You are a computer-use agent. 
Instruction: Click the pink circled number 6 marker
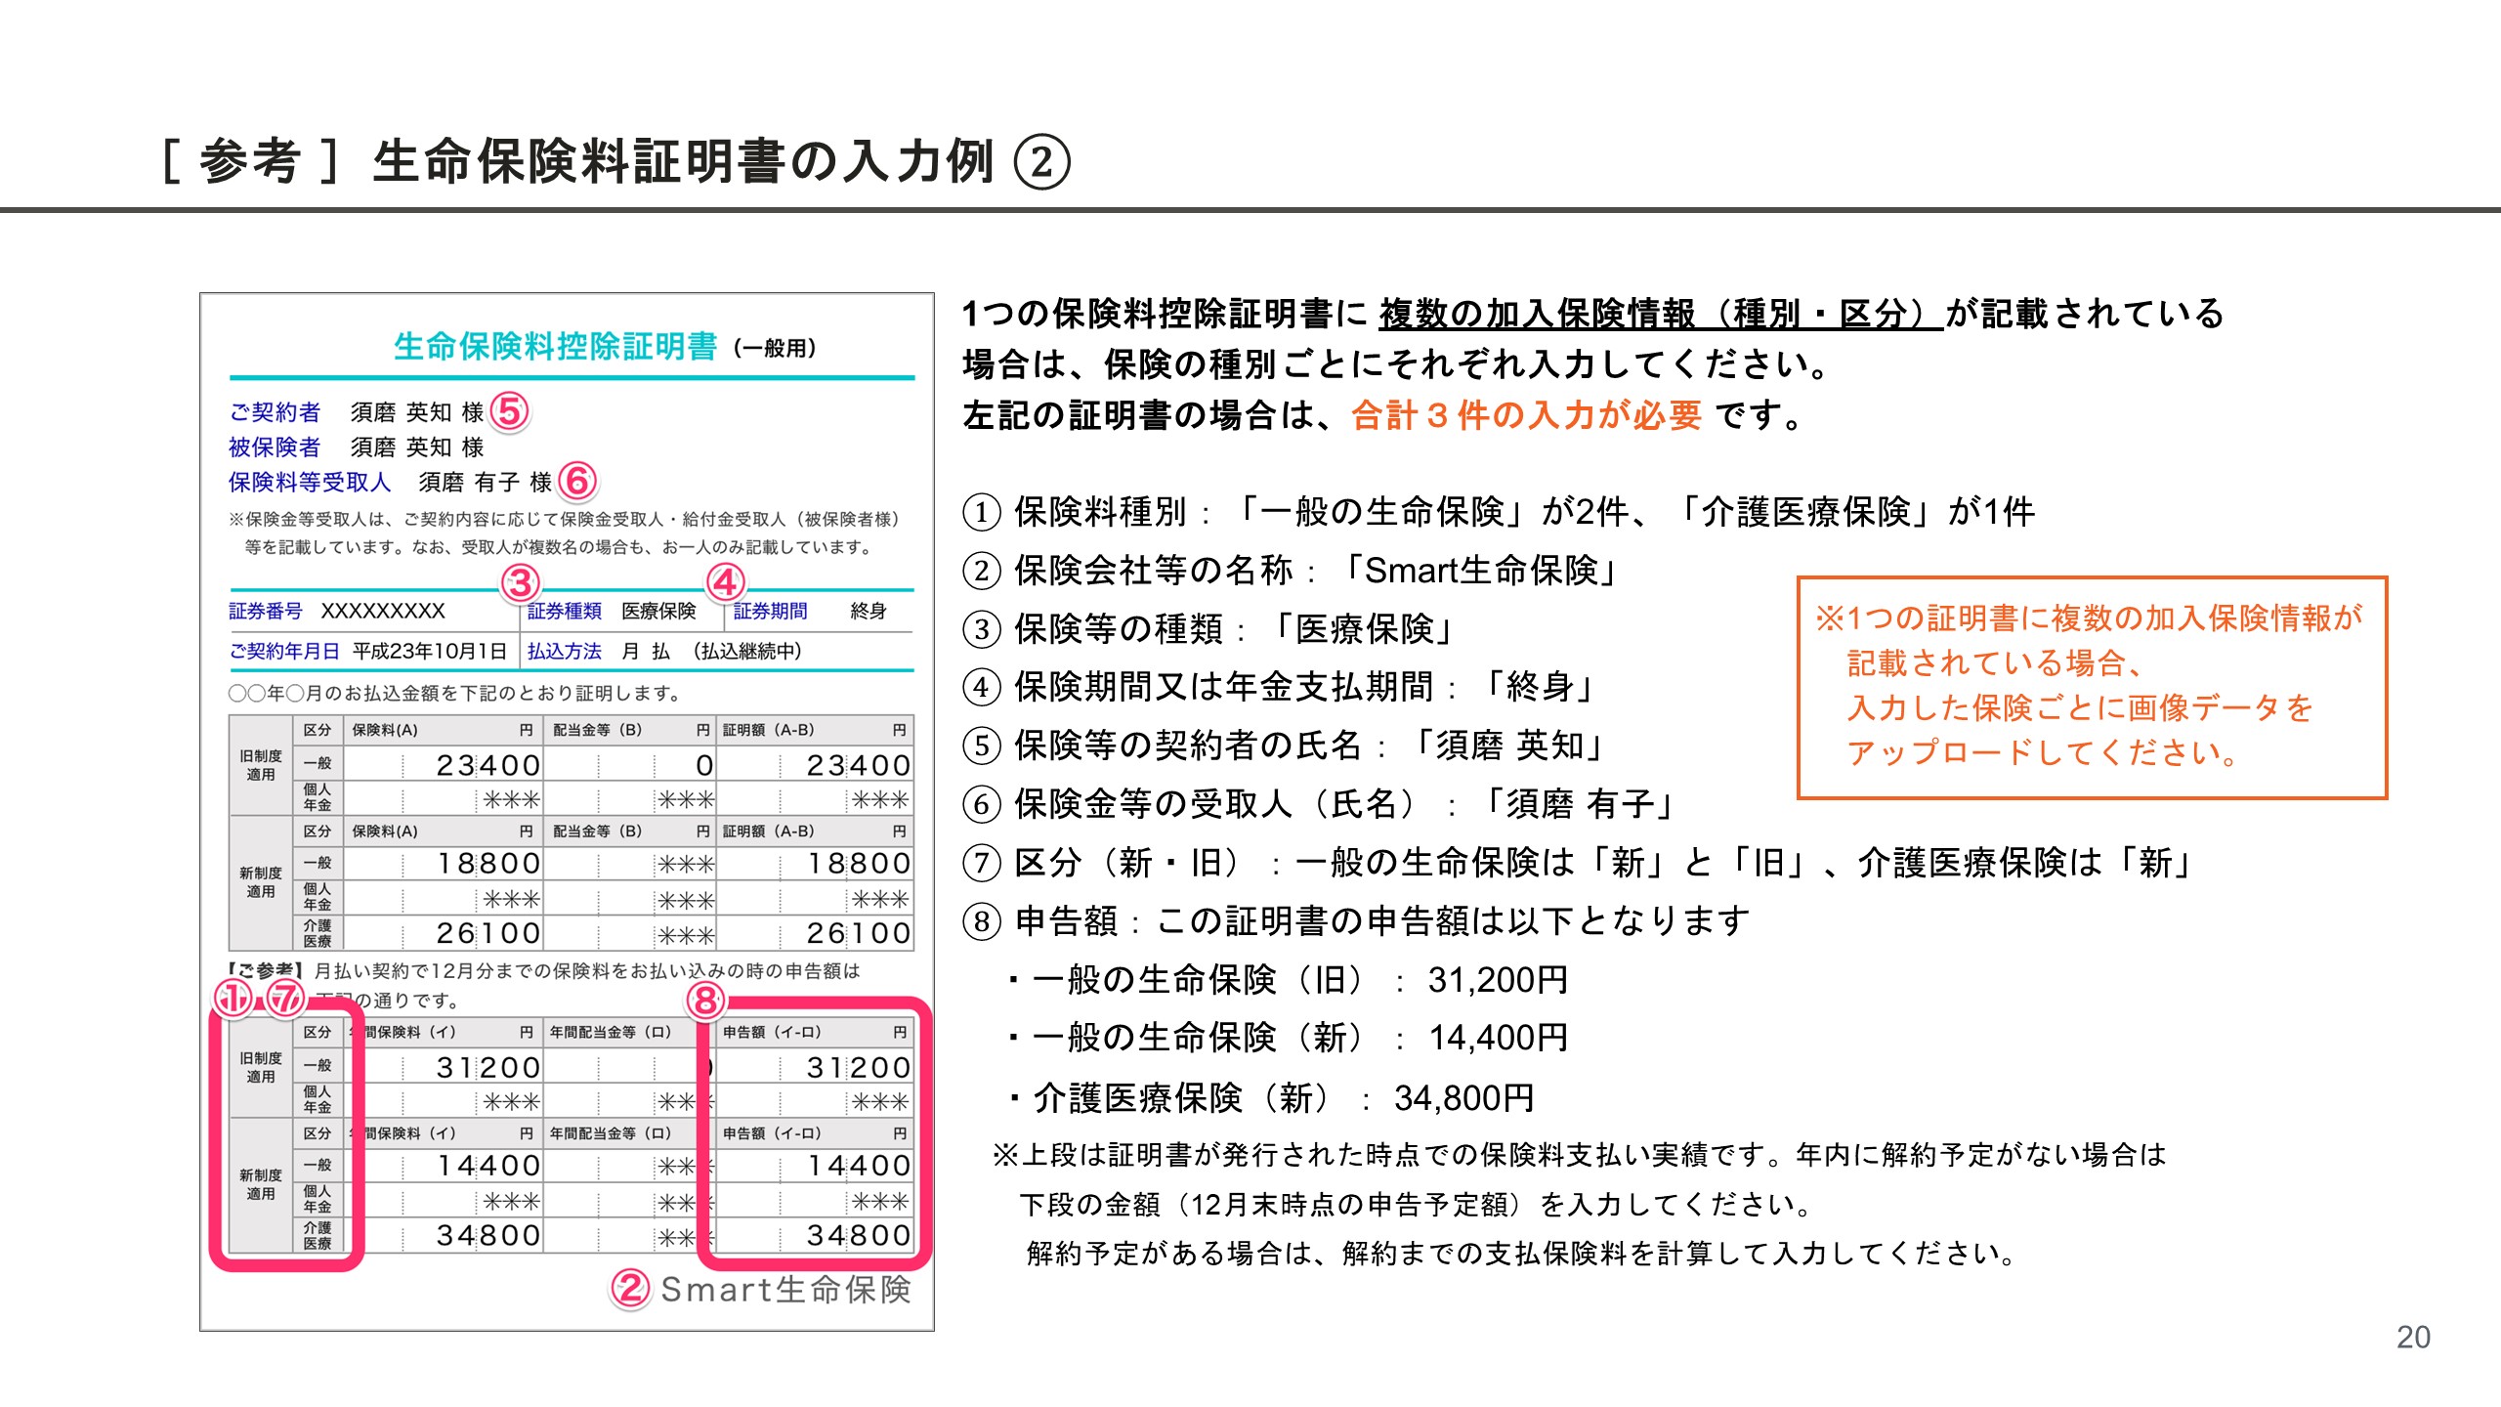coord(577,481)
